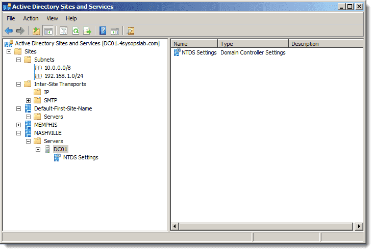Select the 192.168.1.0/24 subnet label

[64, 76]
